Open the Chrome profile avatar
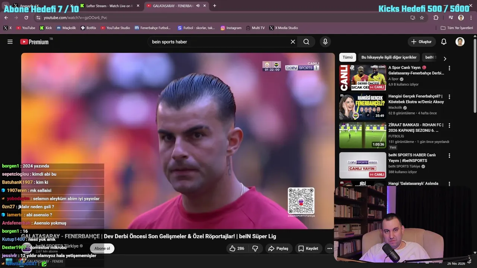 pos(461,17)
